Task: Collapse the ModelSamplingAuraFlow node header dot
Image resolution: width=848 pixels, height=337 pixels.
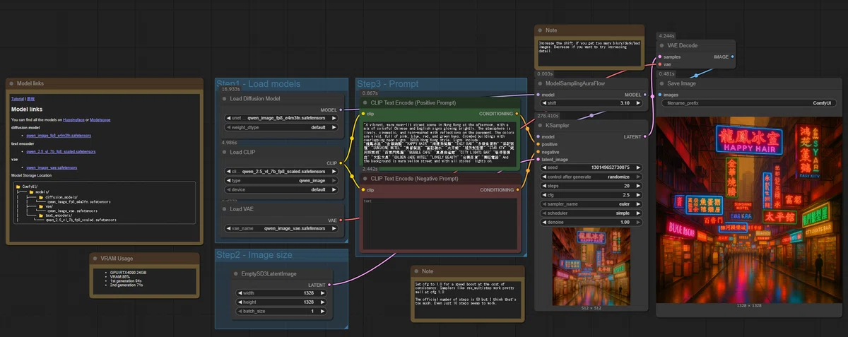Action: pyautogui.click(x=540, y=83)
